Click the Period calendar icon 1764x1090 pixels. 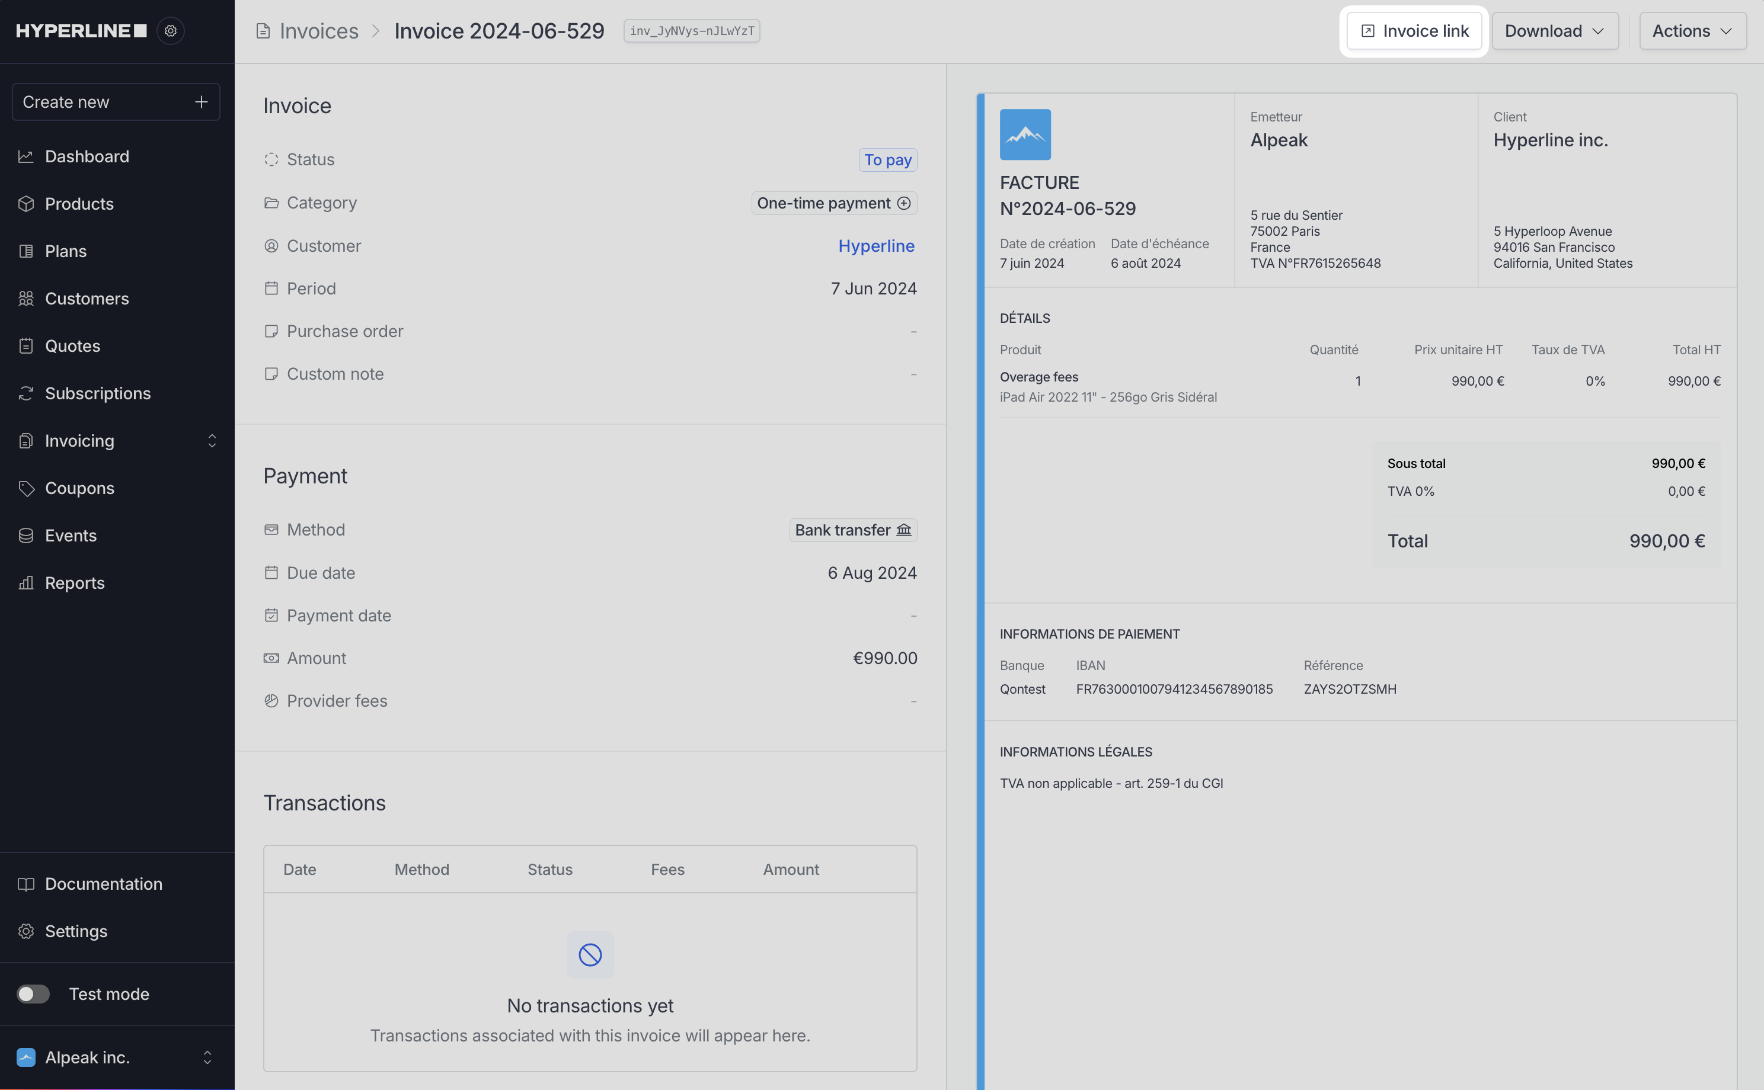pyautogui.click(x=271, y=288)
